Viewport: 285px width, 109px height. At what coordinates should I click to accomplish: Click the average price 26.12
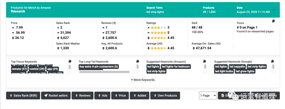point(20,38)
